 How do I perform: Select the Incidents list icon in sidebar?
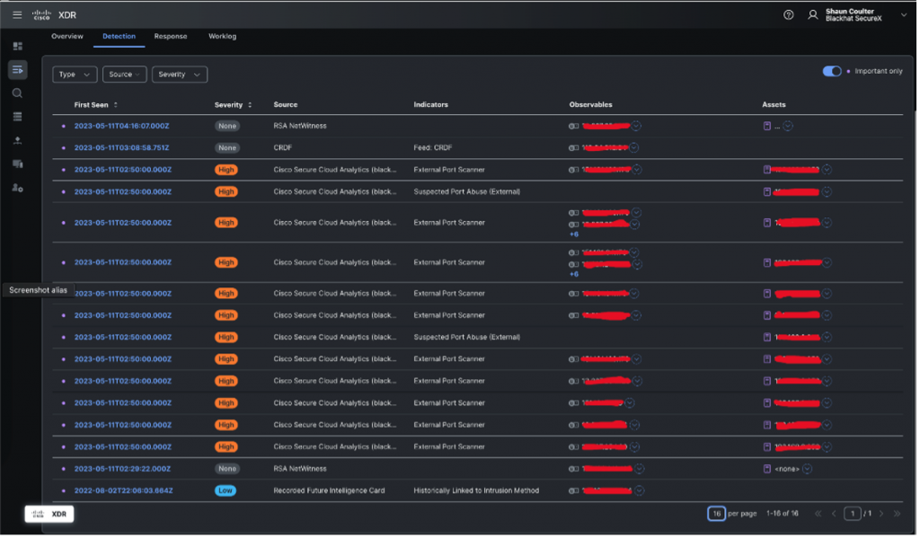point(17,69)
